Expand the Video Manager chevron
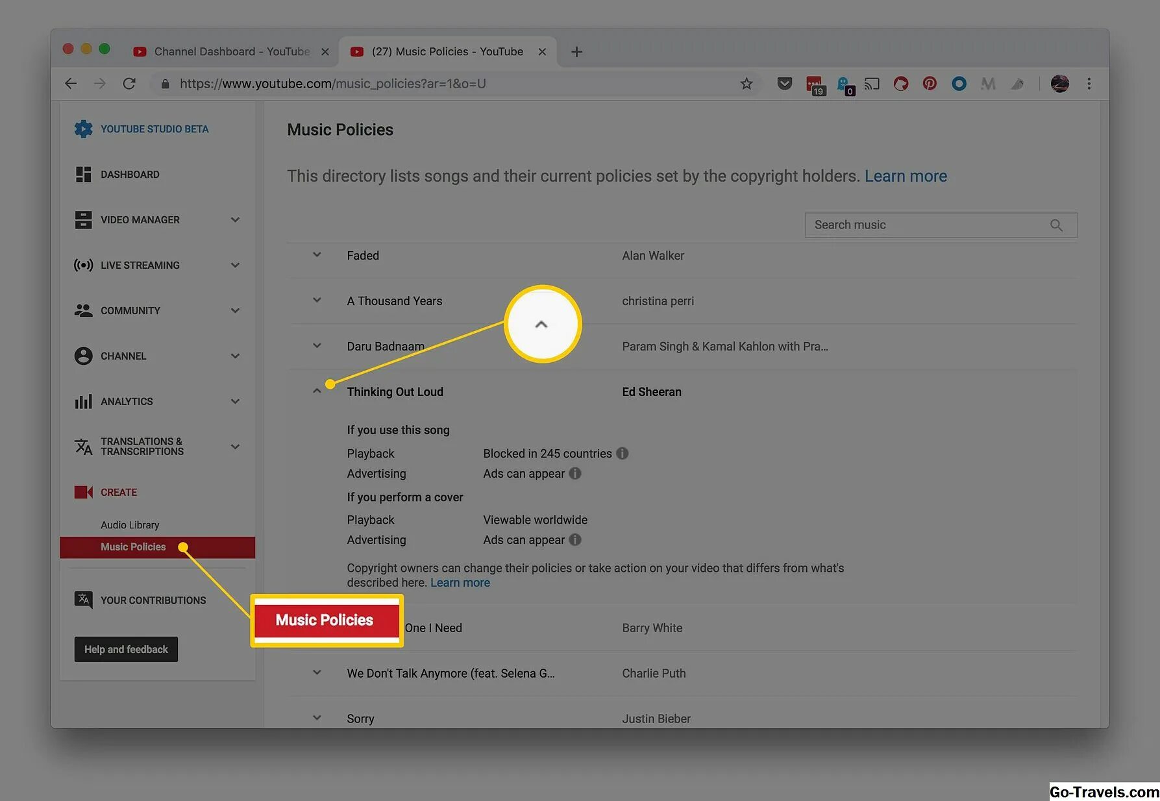The image size is (1160, 801). (235, 219)
